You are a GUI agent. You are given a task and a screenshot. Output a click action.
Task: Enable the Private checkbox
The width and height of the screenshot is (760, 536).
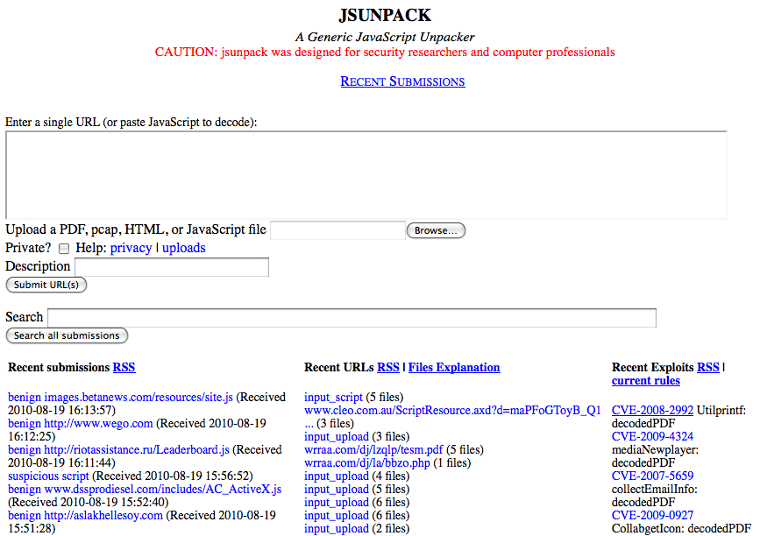tap(64, 249)
